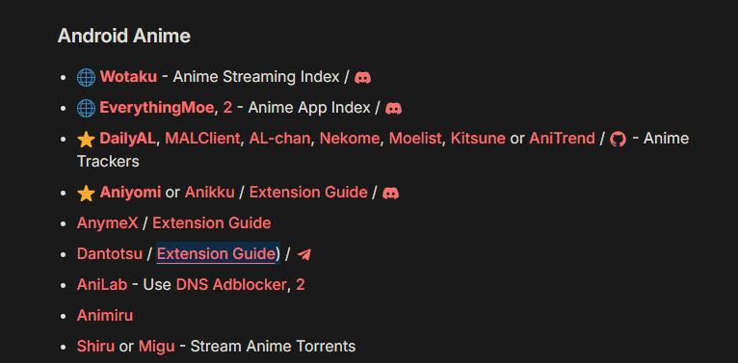Open the Telegram icon after Dantotsu
Viewport: 738px width, 363px height.
click(x=304, y=254)
